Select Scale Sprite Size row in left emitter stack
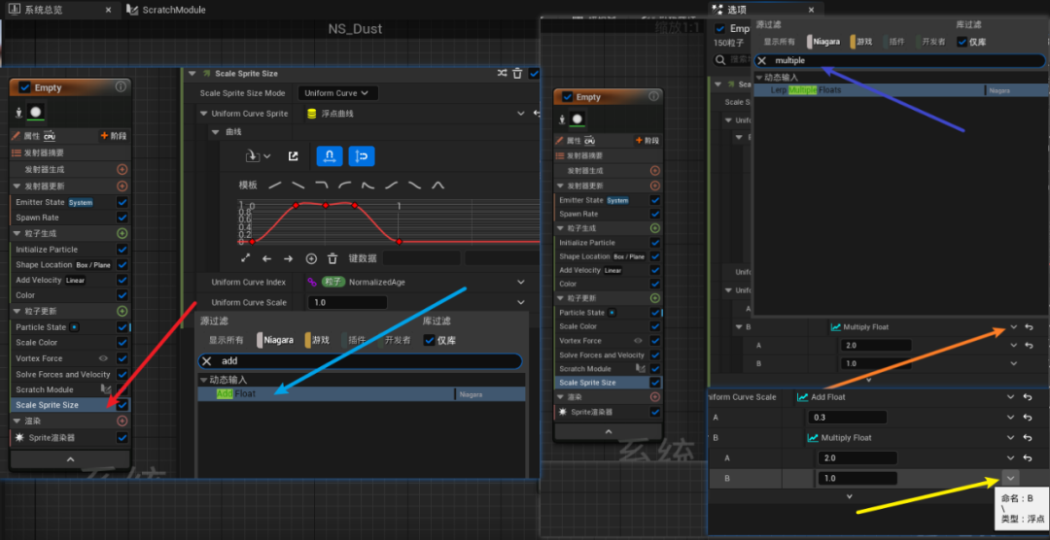The image size is (1050, 540). tap(70, 405)
